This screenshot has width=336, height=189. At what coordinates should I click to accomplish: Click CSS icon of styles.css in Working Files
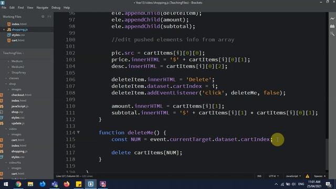(x=9, y=35)
